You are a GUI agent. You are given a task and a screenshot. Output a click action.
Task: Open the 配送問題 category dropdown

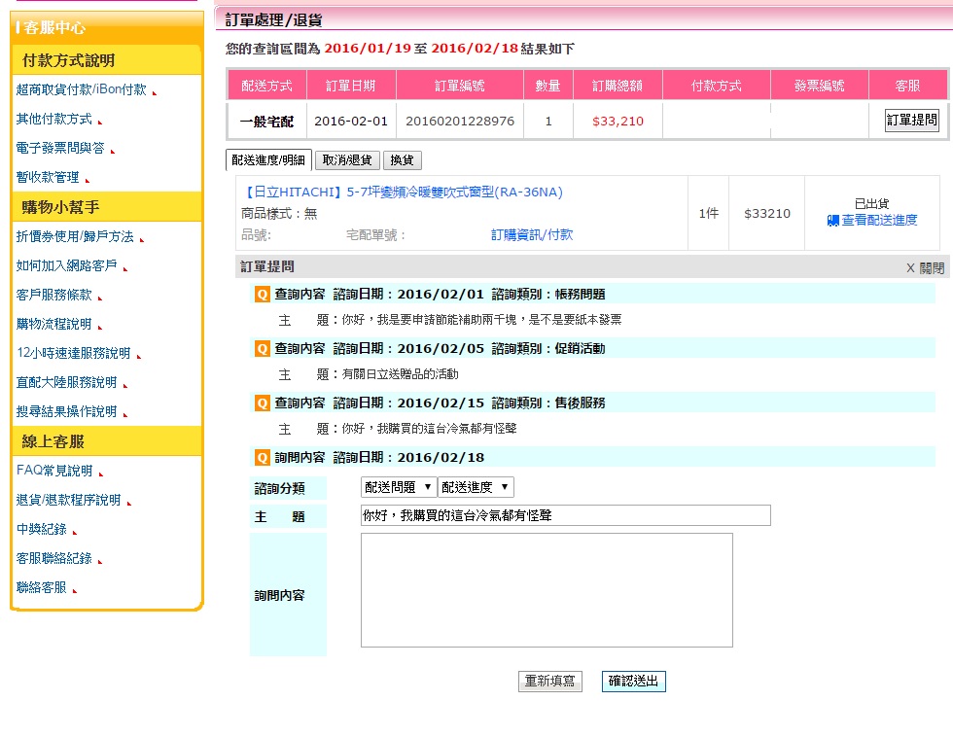398,487
